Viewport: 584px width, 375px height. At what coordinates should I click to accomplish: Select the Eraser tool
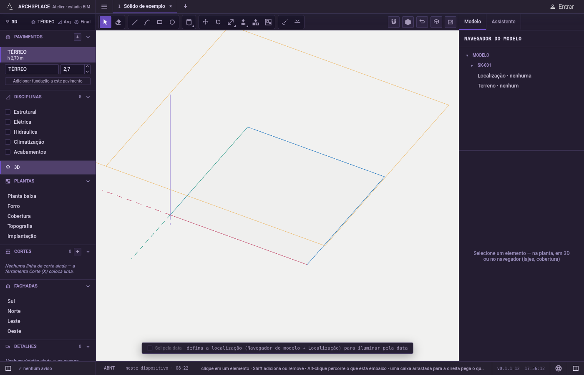click(118, 22)
